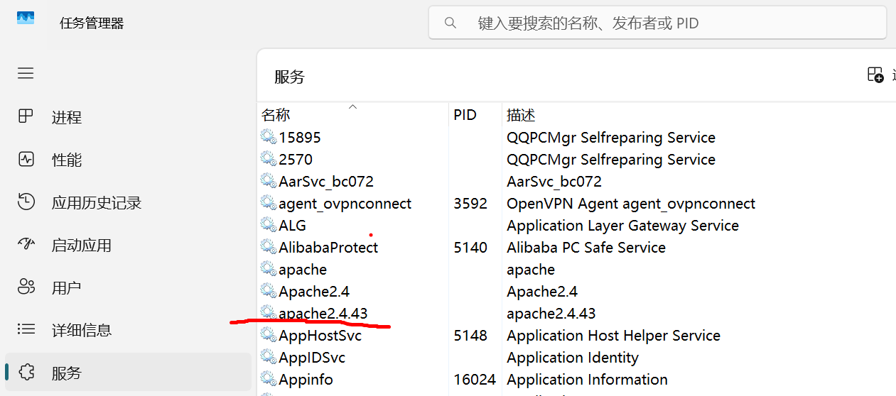Click PID 16024 cell

point(475,380)
